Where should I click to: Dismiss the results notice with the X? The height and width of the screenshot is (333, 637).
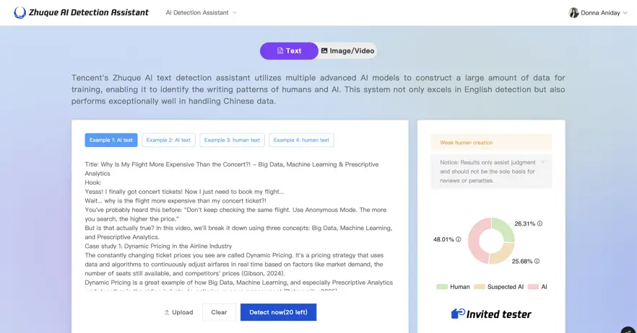pyautogui.click(x=543, y=162)
